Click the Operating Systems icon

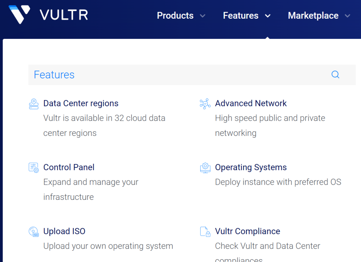[x=205, y=168]
